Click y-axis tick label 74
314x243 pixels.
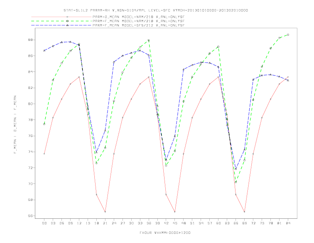pos(31,152)
